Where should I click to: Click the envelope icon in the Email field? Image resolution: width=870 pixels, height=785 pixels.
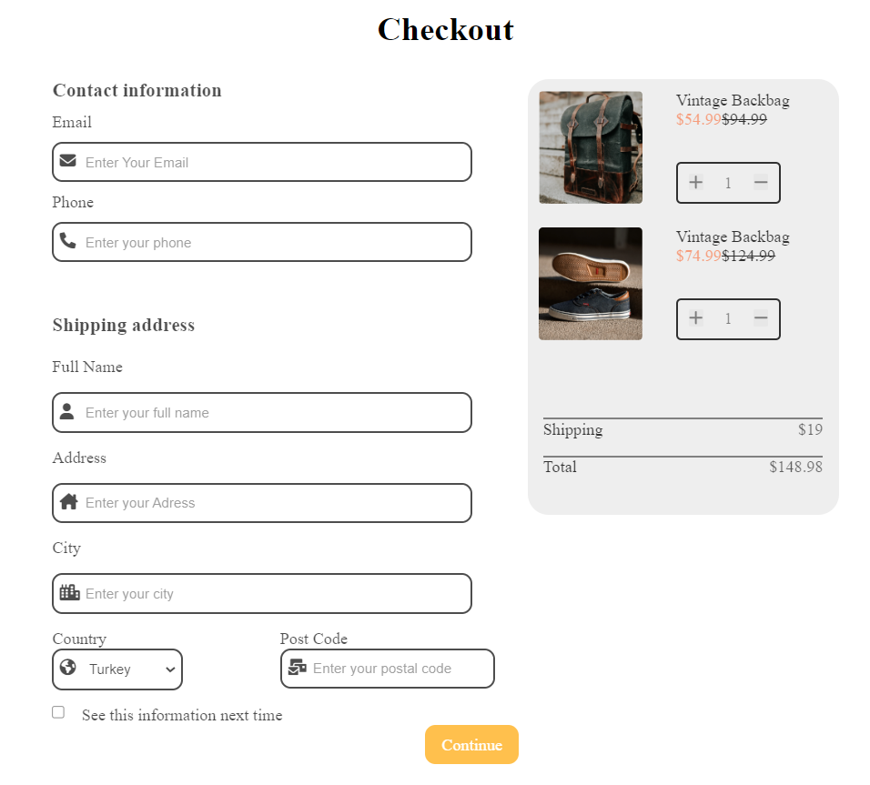point(67,162)
